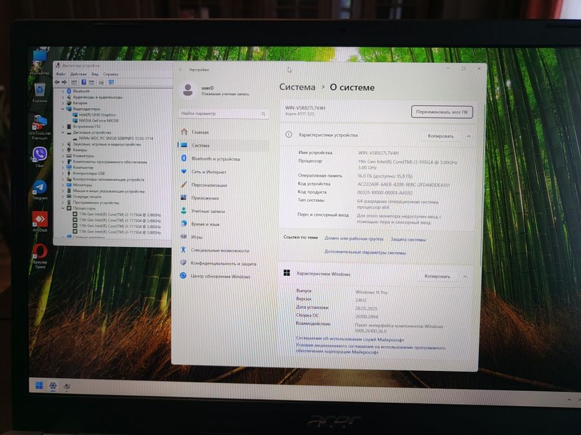Click the Settings gear icon on the taskbar
The height and width of the screenshot is (435, 581).
pyautogui.click(x=53, y=386)
